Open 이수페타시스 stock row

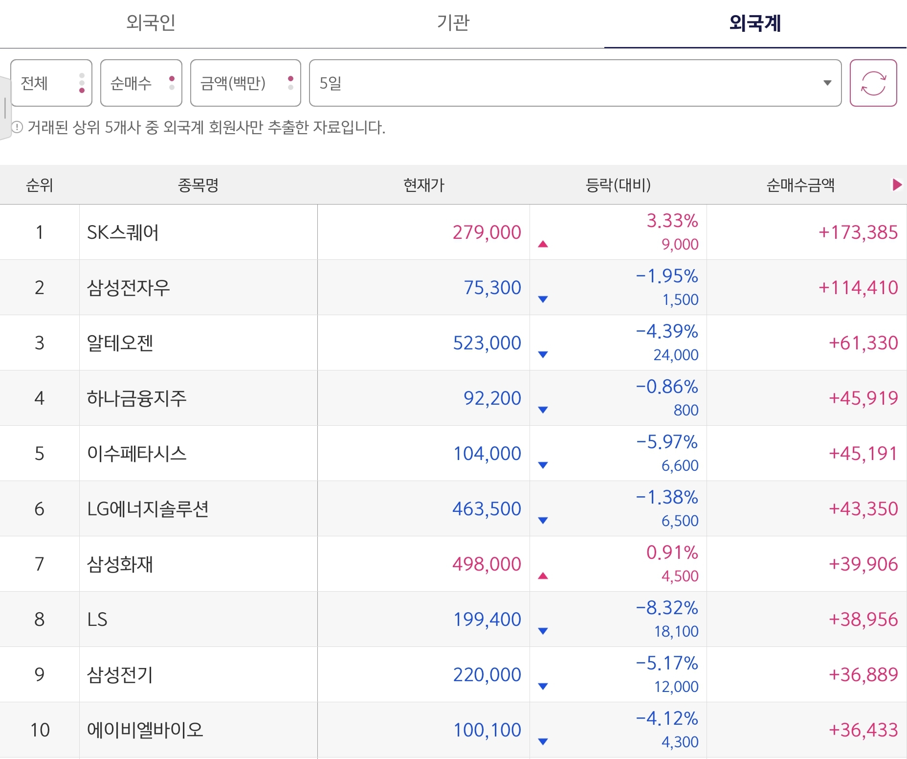click(453, 454)
